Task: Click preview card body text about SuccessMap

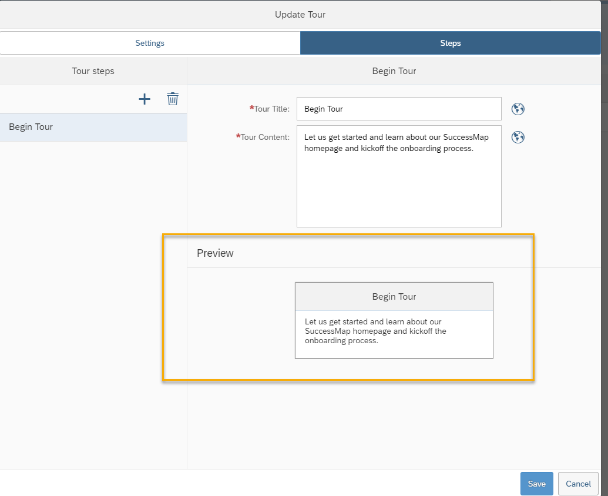Action: pyautogui.click(x=375, y=331)
